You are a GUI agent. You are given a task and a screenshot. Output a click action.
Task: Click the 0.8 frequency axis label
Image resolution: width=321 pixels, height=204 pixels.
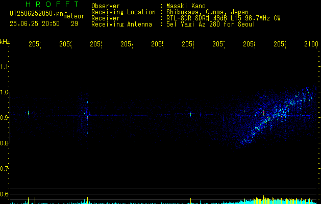[4, 143]
